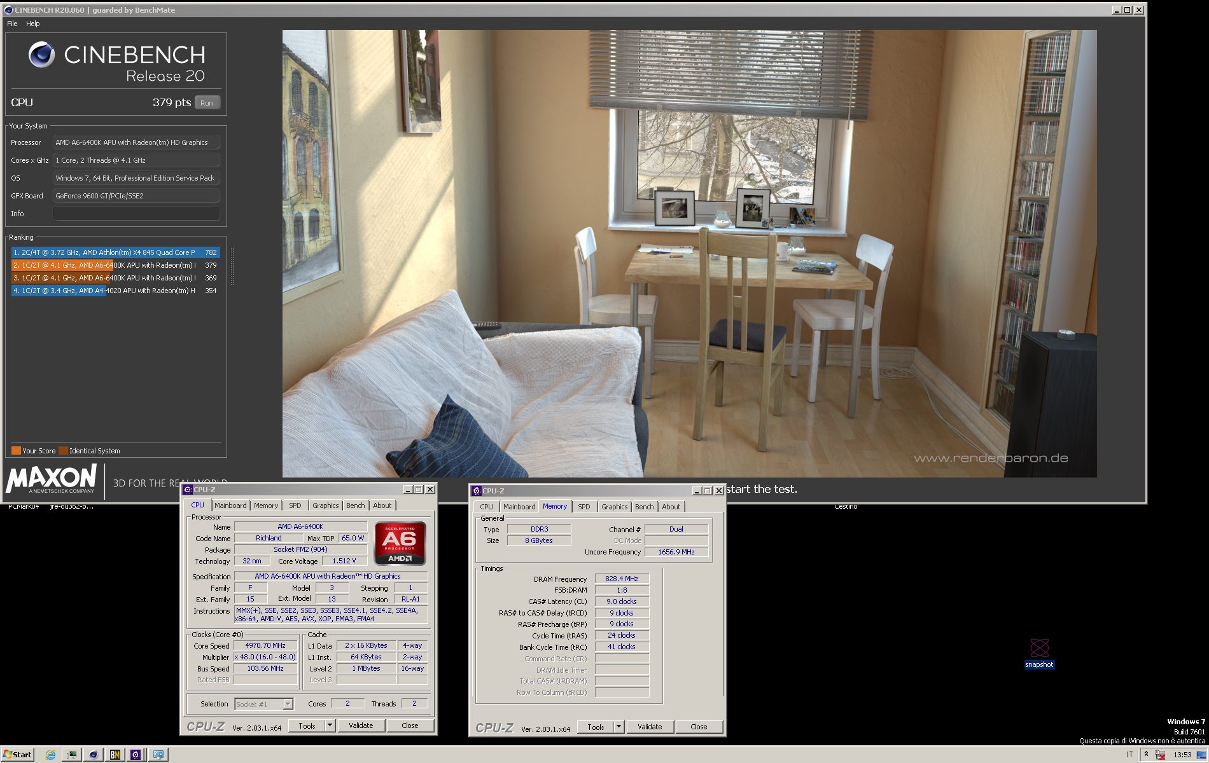
Task: Click Validate in right CPU-Z window
Action: (650, 727)
